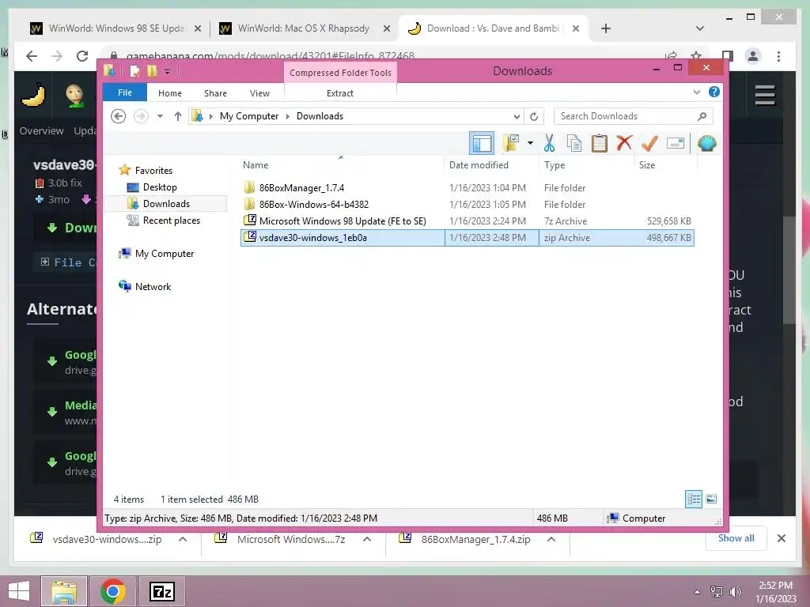Image resolution: width=810 pixels, height=607 pixels.
Task: Expand the ribbon with the chevron
Action: tap(696, 92)
